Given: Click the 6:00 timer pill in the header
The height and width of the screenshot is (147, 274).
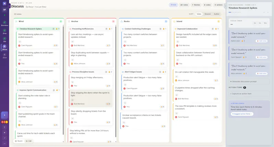Looking at the screenshot, I should (173, 5).
